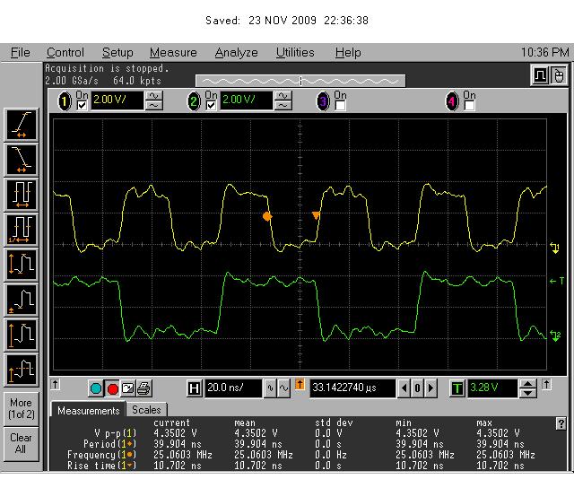Open the Measure menu
Image resolution: width=574 pixels, height=488 pixels.
click(x=173, y=53)
